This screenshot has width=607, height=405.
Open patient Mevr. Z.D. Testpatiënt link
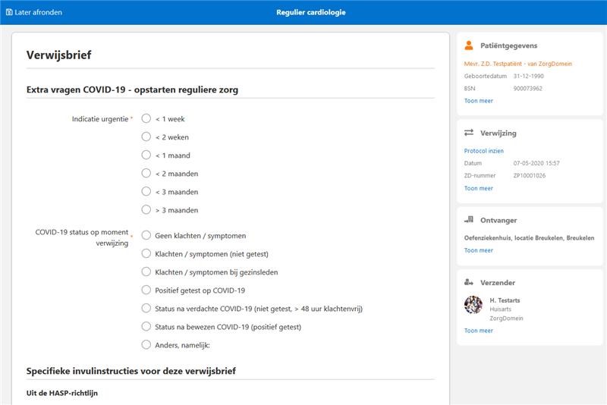pos(518,64)
